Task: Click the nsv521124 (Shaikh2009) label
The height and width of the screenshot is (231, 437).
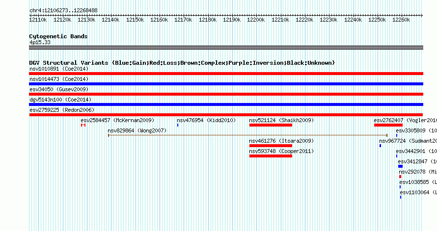Action: pyautogui.click(x=281, y=120)
